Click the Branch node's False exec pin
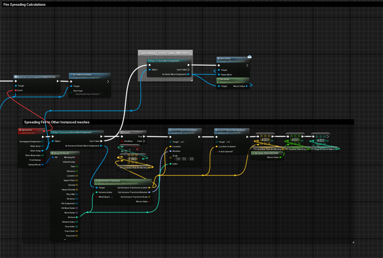This screenshot has width=383, height=258. [144, 141]
